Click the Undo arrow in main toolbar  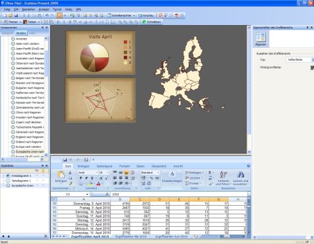(x=47, y=16)
